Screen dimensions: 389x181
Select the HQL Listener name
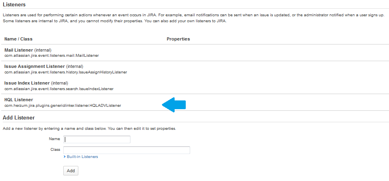19,100
